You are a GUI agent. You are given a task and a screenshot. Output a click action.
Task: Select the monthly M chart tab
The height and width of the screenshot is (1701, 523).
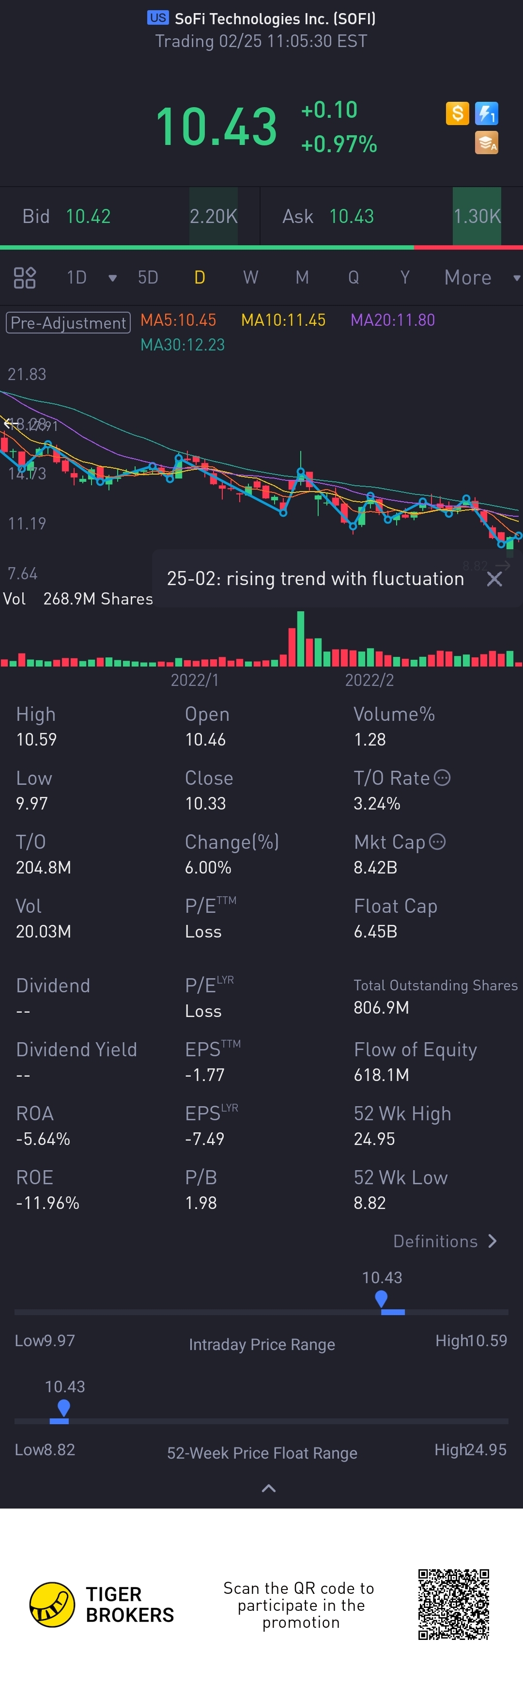[302, 277]
